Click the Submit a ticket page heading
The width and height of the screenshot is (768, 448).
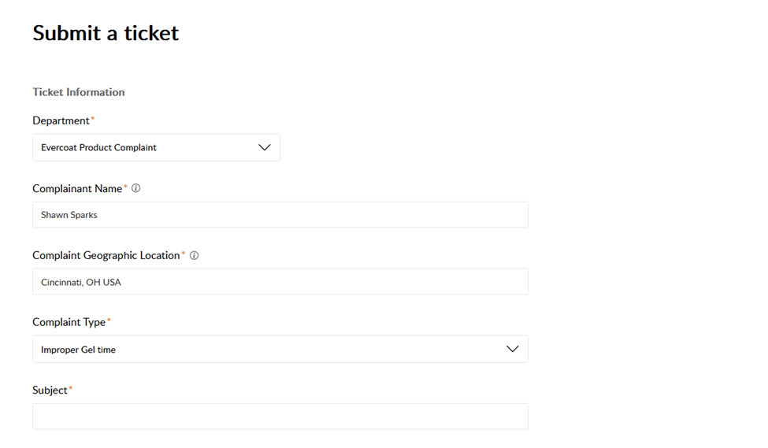[106, 33]
